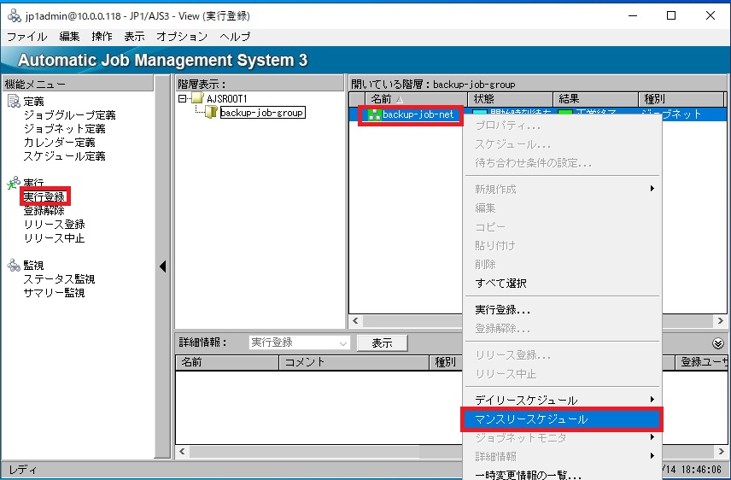Viewport: 731px width, 480px height.
Task: Select リリース登録 in function menu
Action: pos(54,225)
